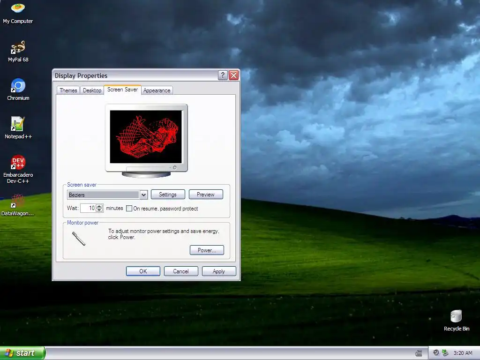Click the on-screen keyboard taskbar icon
This screenshot has width=480, height=360.
[419, 353]
